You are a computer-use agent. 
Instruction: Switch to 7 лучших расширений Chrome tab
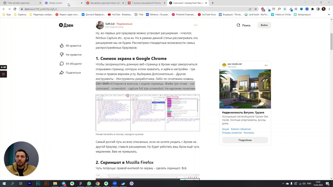tap(146, 3)
